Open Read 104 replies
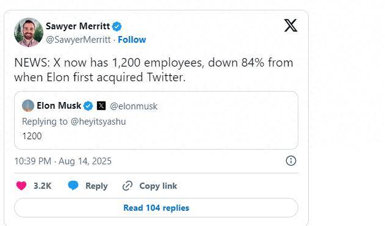This screenshot has width=385, height=226. pyautogui.click(x=156, y=208)
